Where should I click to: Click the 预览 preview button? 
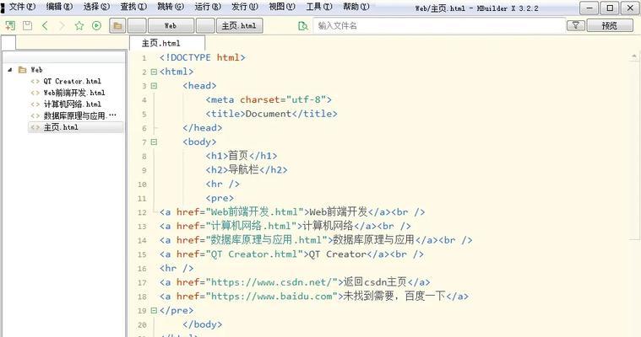click(x=610, y=26)
